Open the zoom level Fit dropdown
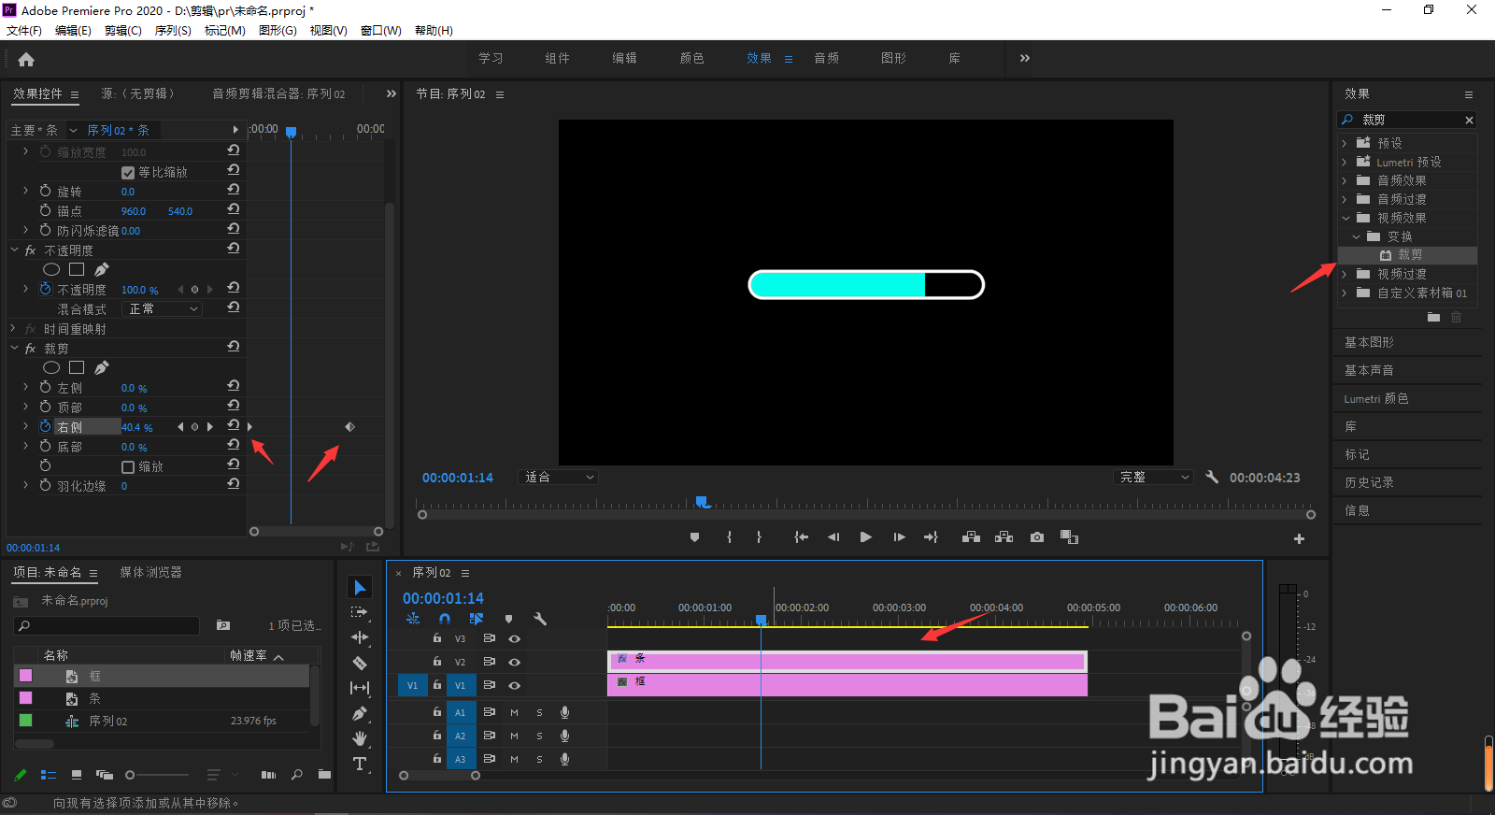Image resolution: width=1495 pixels, height=815 pixels. (559, 477)
